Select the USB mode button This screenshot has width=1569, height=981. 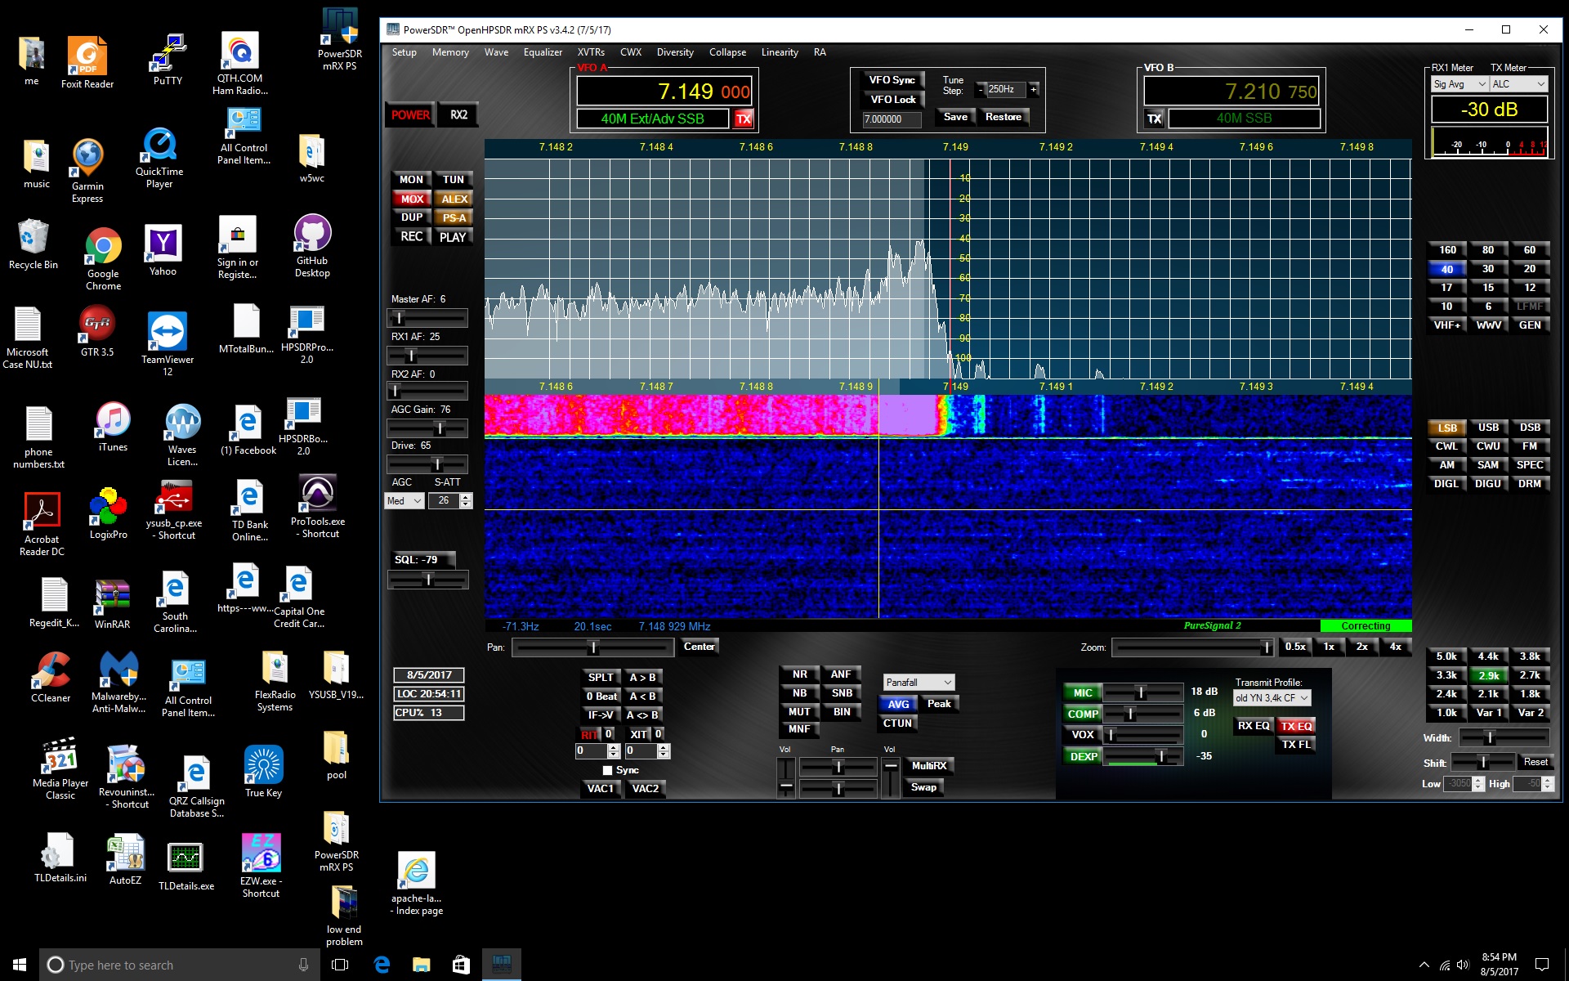1488,428
